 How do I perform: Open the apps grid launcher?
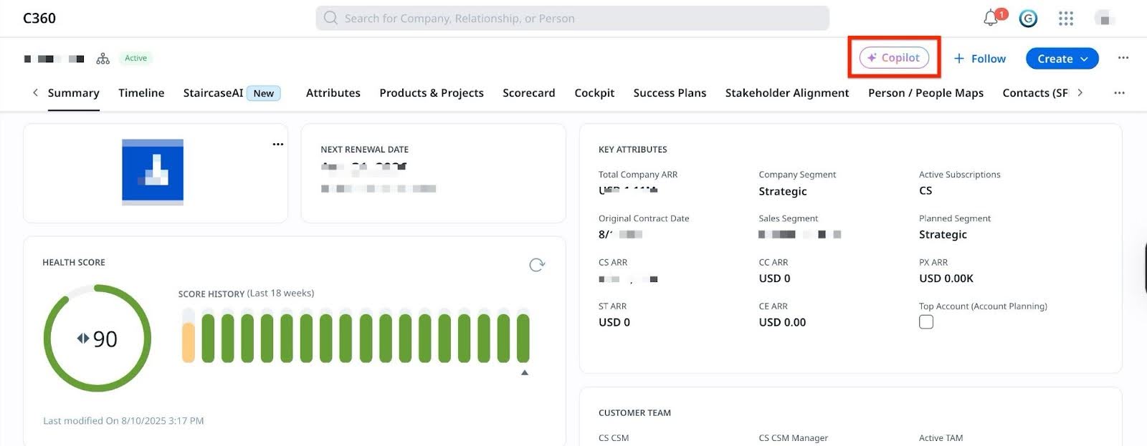click(1066, 19)
